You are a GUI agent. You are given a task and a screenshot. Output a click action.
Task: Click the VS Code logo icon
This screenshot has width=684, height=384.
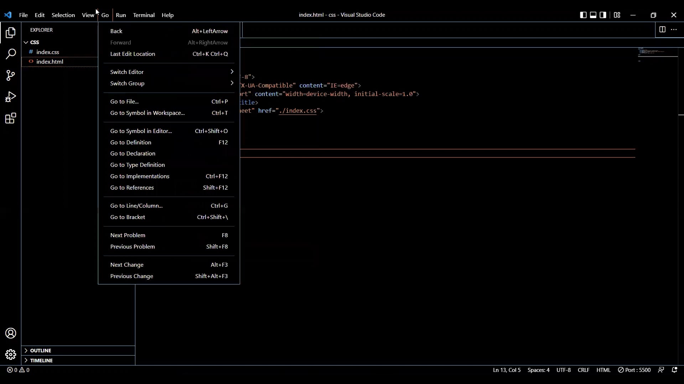point(8,15)
